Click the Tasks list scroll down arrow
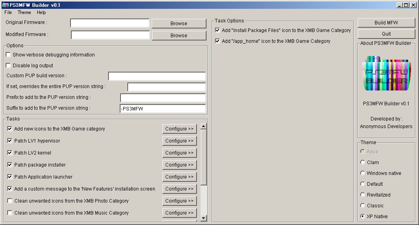The image size is (419, 225). point(204,218)
